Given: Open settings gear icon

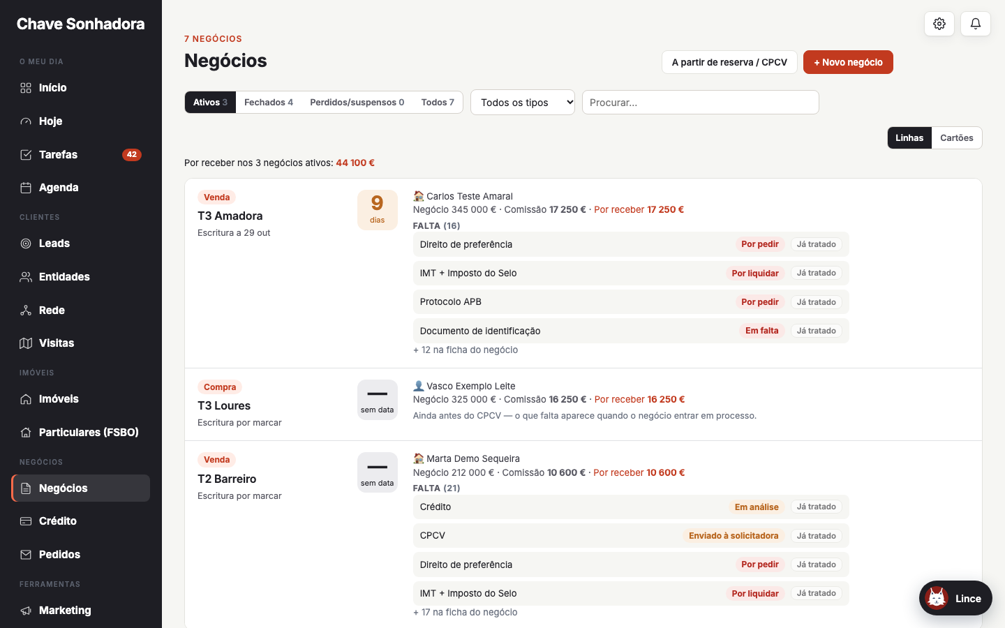Looking at the screenshot, I should click(x=939, y=24).
